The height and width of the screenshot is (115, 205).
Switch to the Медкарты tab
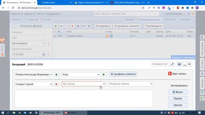click(x=185, y=19)
